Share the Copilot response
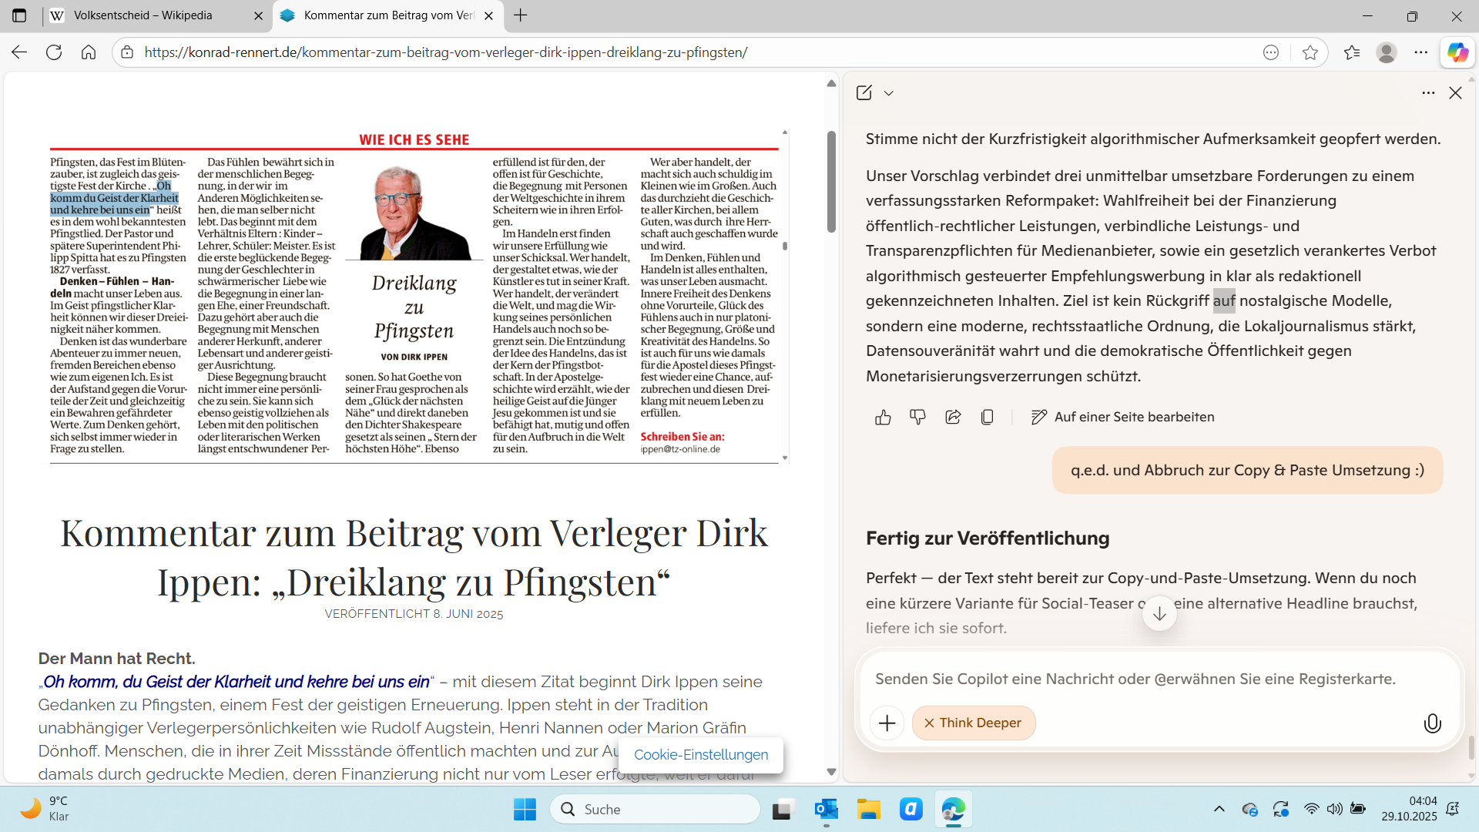 point(953,418)
